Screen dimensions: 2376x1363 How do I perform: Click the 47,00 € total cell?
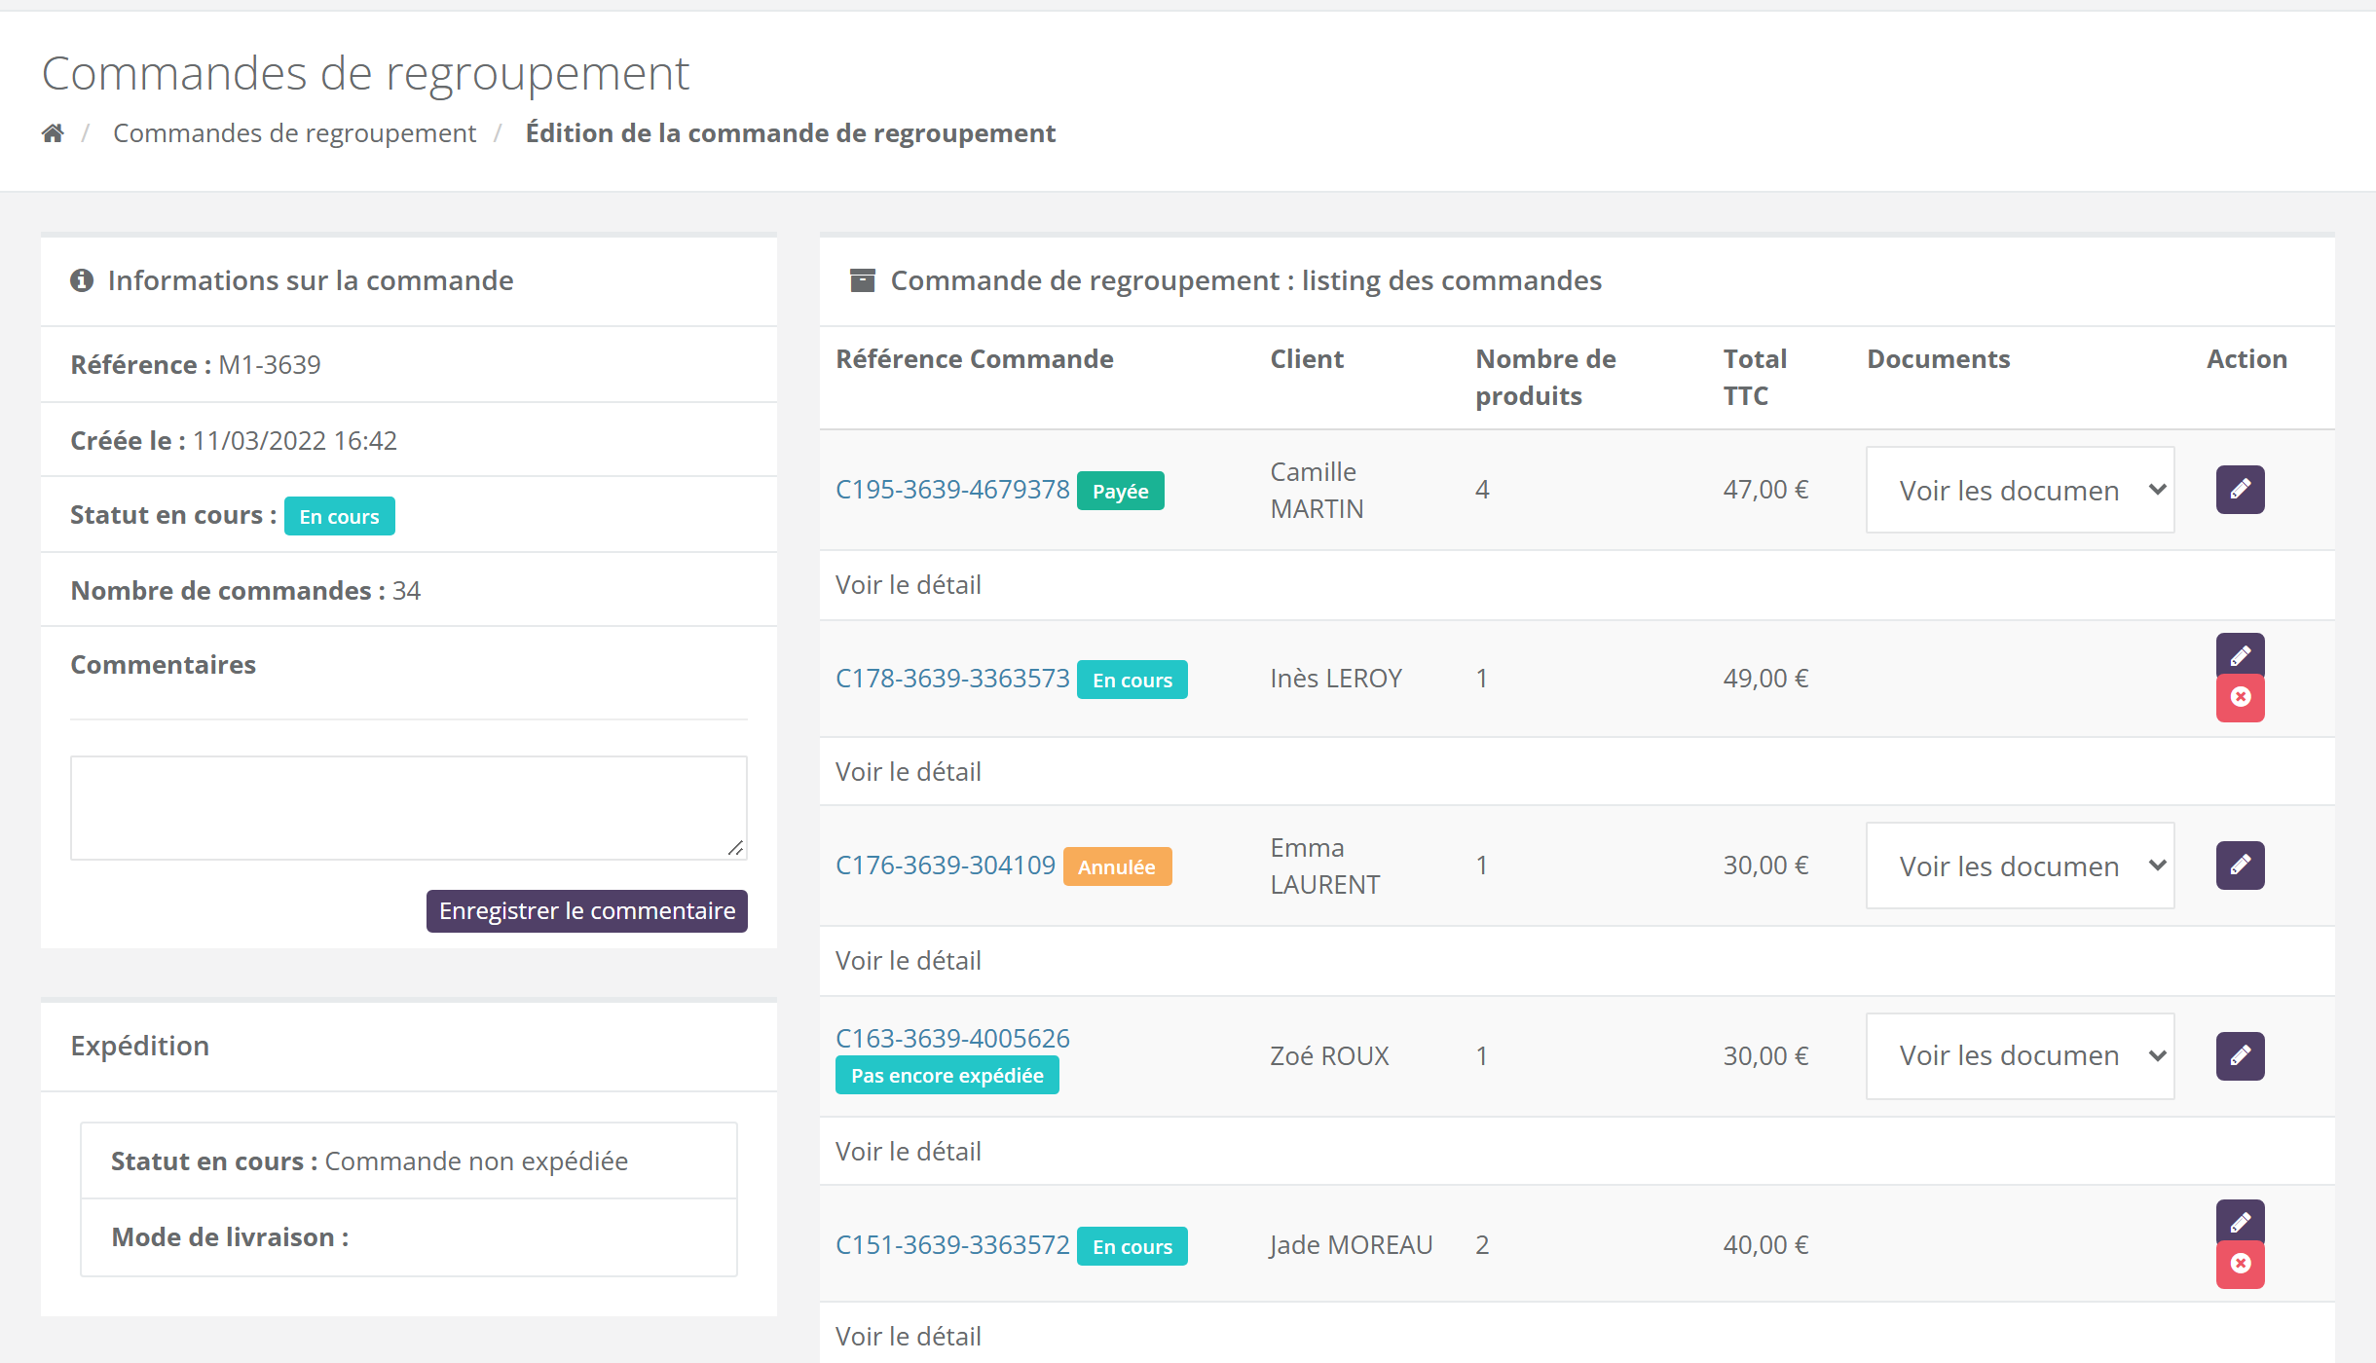pyautogui.click(x=1765, y=490)
